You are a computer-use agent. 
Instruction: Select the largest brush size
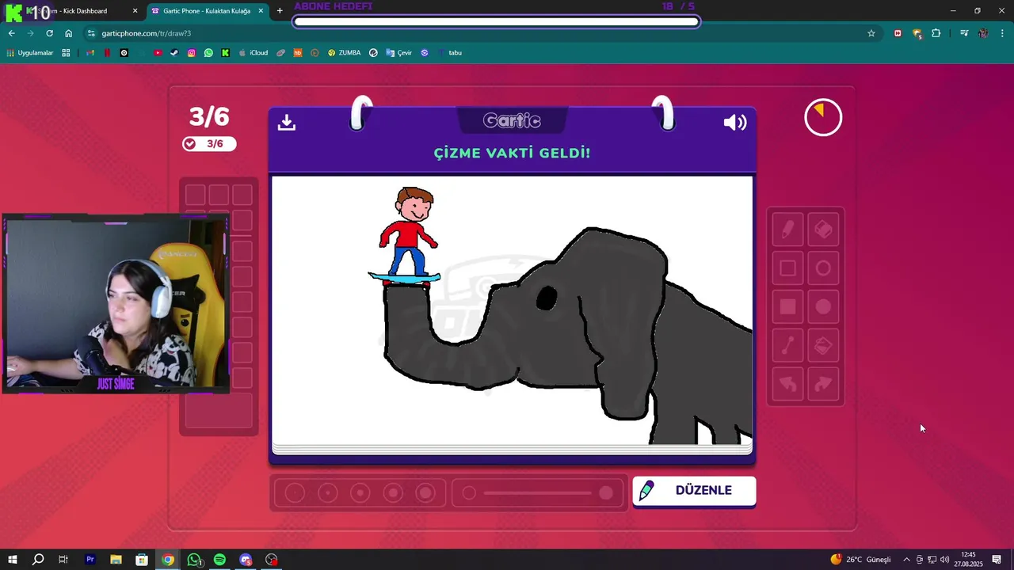coord(426,493)
